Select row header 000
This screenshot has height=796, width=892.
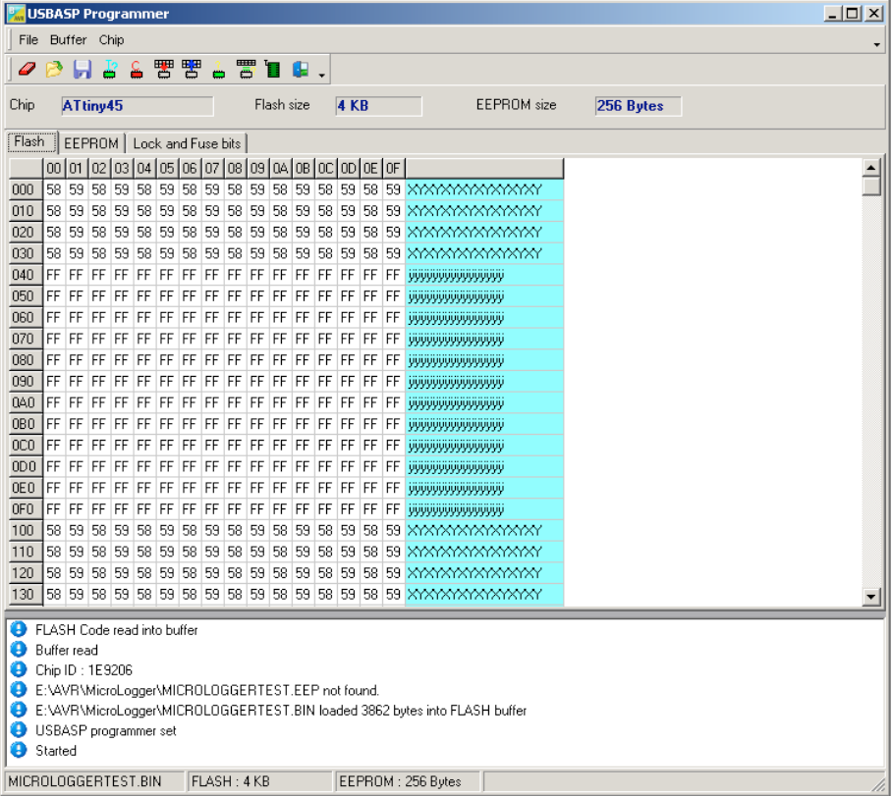[x=25, y=189]
